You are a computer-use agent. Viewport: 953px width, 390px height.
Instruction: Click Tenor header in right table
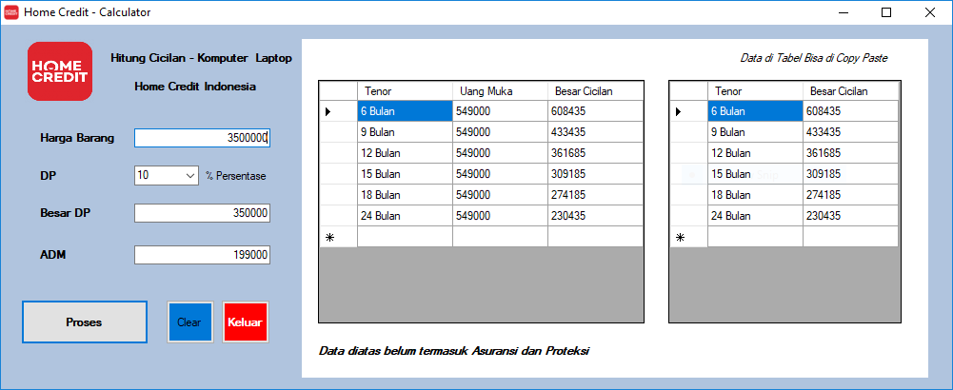coord(756,91)
